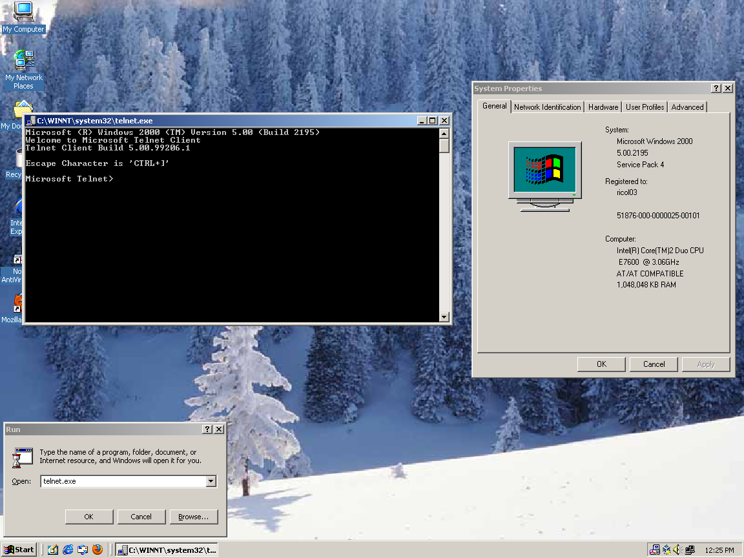Image resolution: width=744 pixels, height=558 pixels.
Task: Close the System Properties dialog
Action: point(728,88)
